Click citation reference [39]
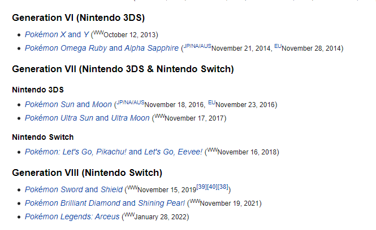 [x=201, y=187]
